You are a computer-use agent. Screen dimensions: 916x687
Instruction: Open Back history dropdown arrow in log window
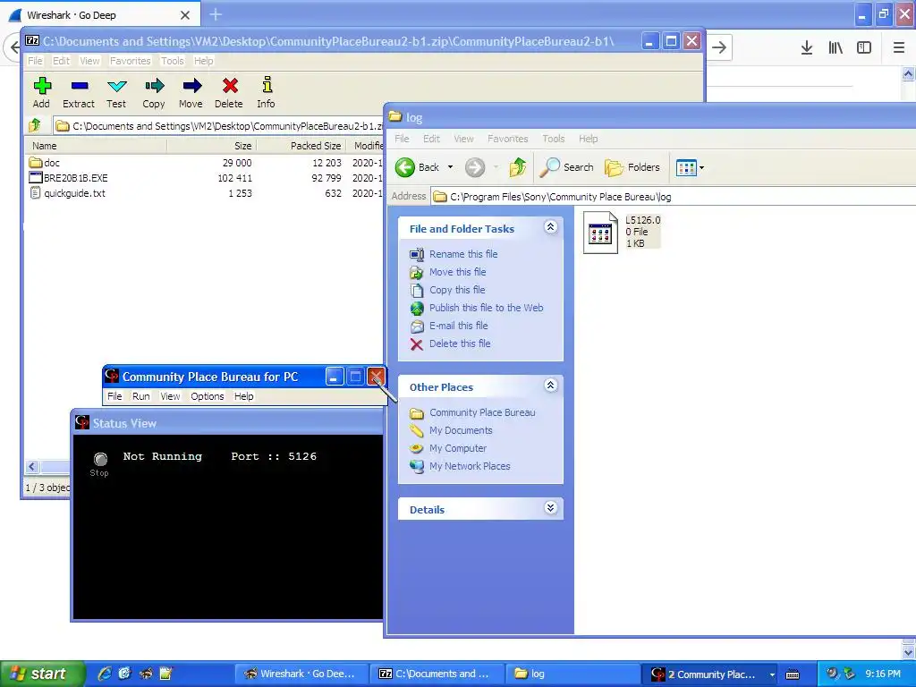point(451,167)
